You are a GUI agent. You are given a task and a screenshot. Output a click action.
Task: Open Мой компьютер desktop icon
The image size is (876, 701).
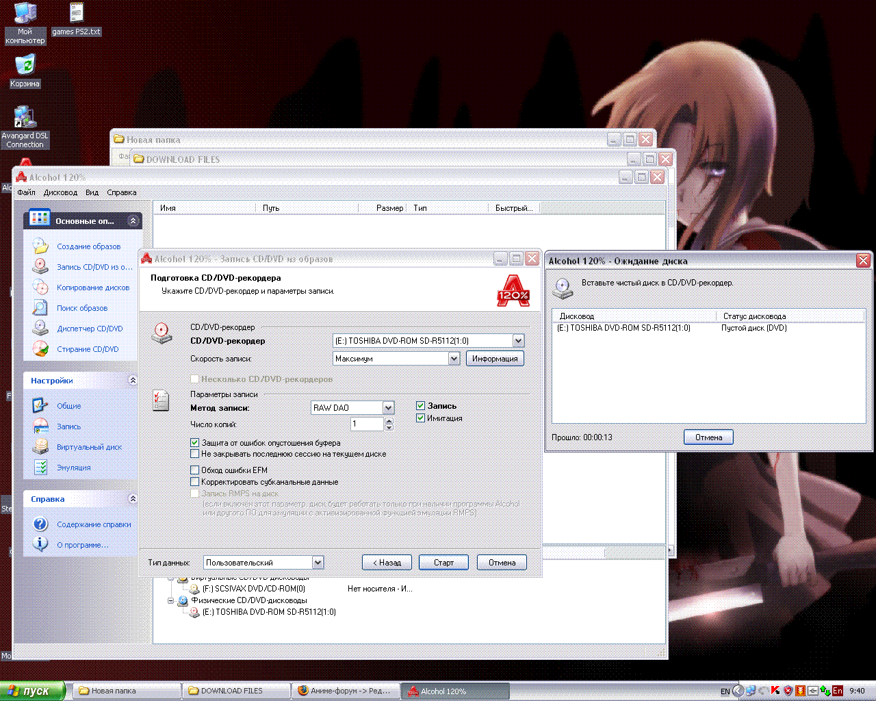click(x=25, y=14)
